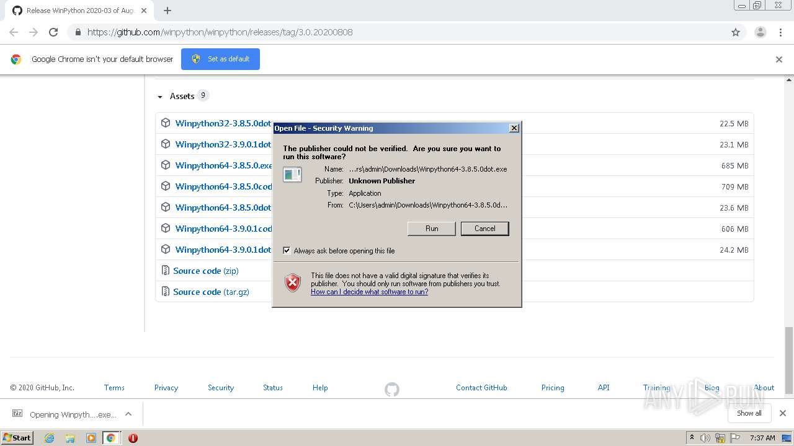The width and height of the screenshot is (794, 446).
Task: Open the API footer link
Action: point(604,388)
